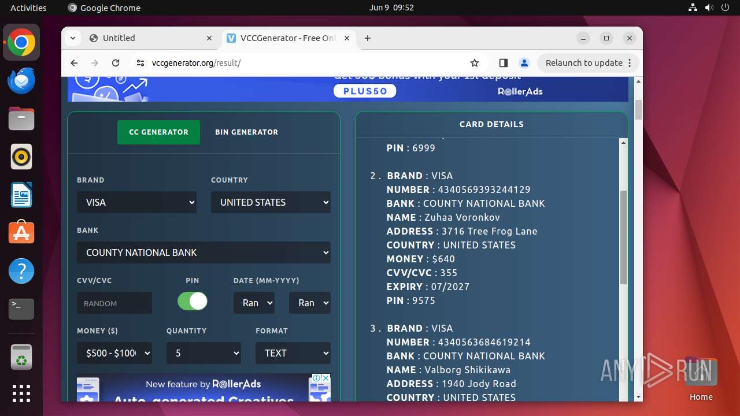Open the MONEY range dropdown
The image size is (740, 416).
[114, 353]
